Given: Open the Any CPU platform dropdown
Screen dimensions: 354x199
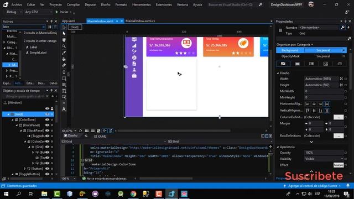Looking at the screenshot, I should [x=38, y=12].
